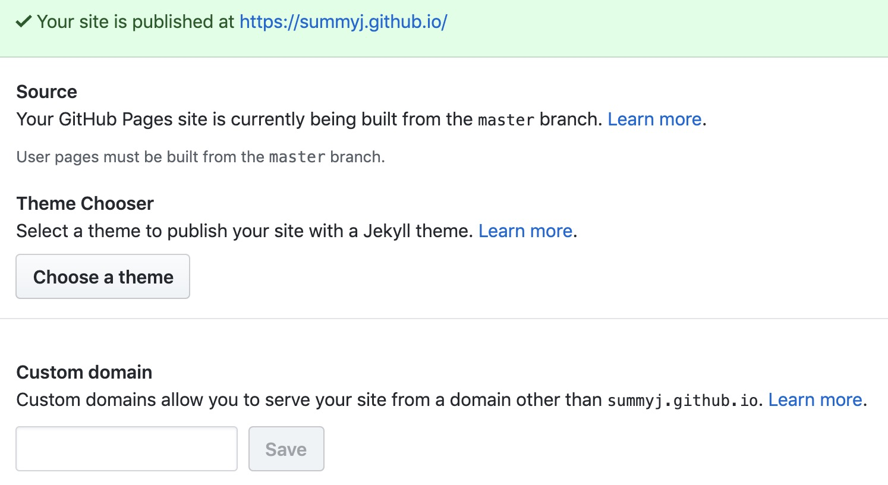888x485 pixels.
Task: Focus the custom domain text field
Action: click(x=127, y=449)
